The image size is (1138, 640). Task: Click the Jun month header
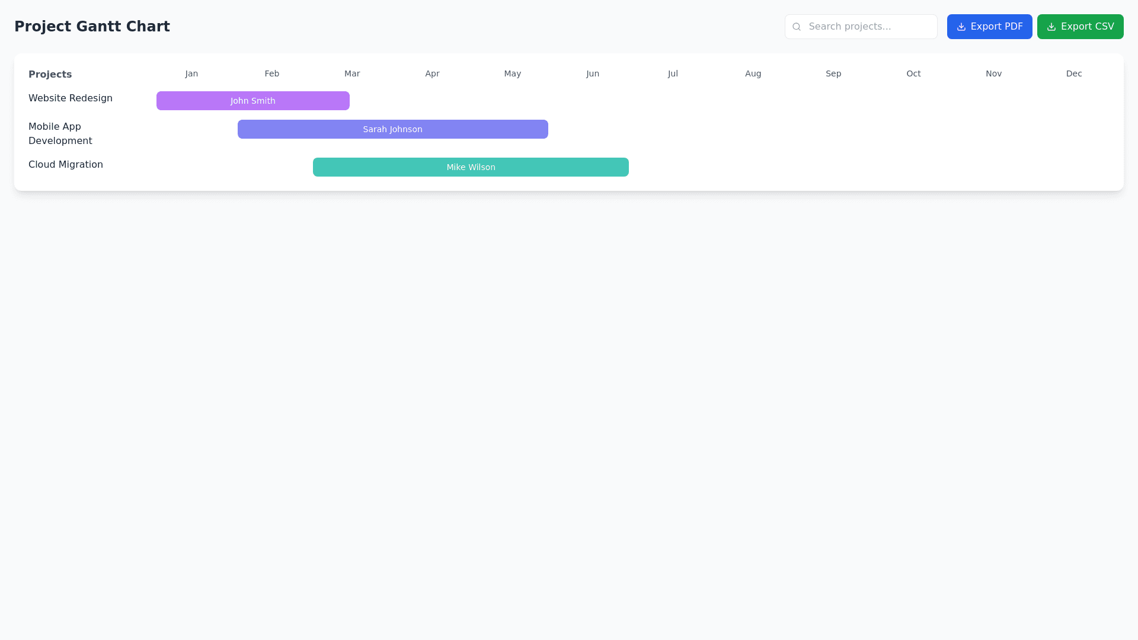coord(593,73)
